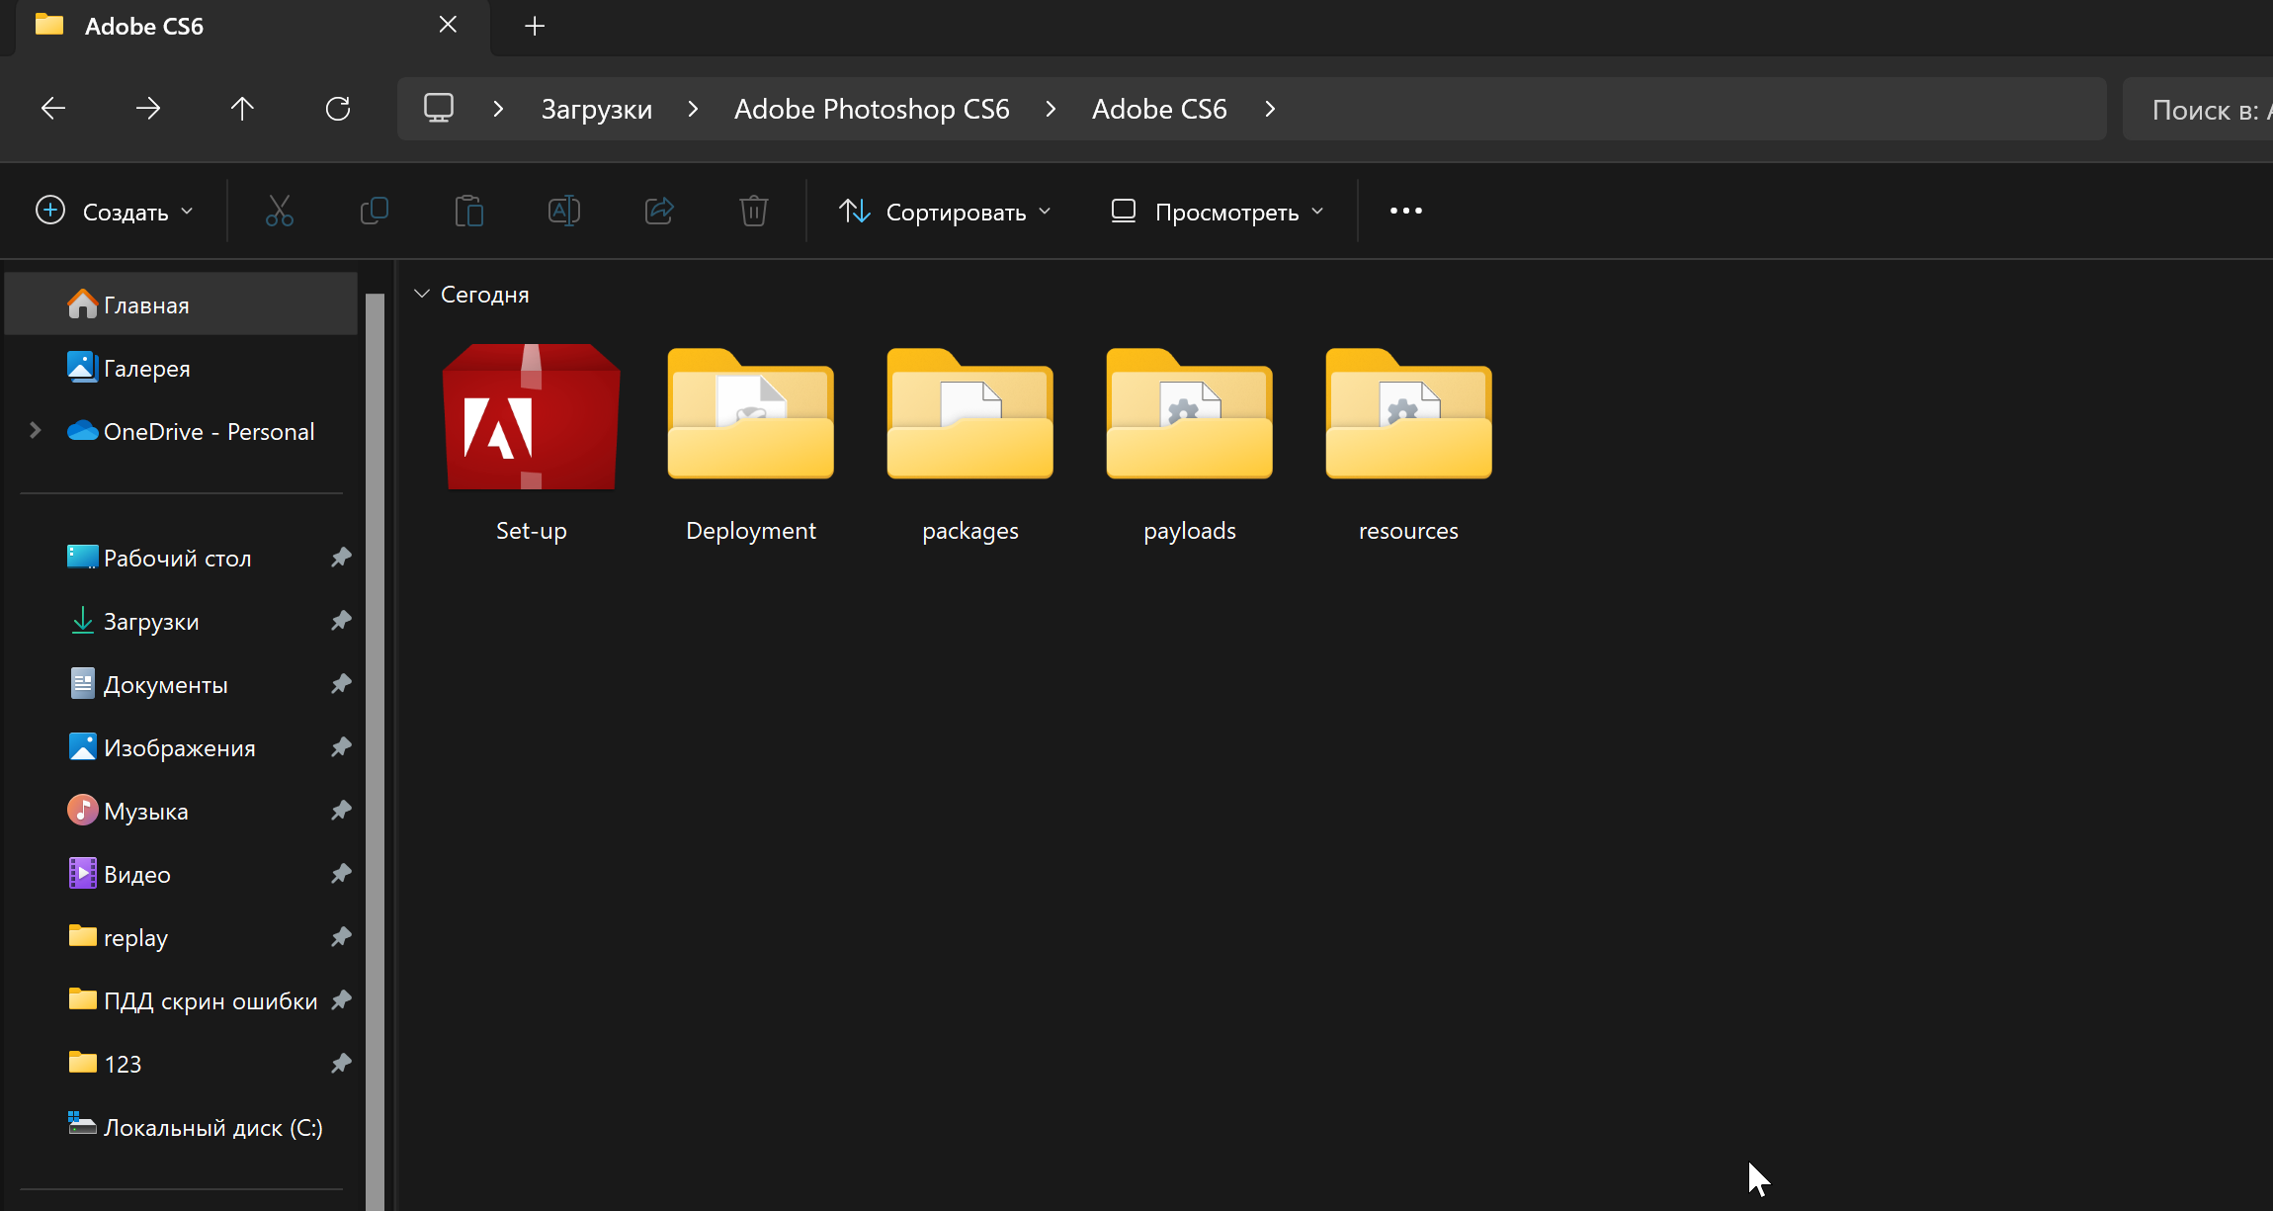Open Главная in the navigation pane

[x=182, y=304]
